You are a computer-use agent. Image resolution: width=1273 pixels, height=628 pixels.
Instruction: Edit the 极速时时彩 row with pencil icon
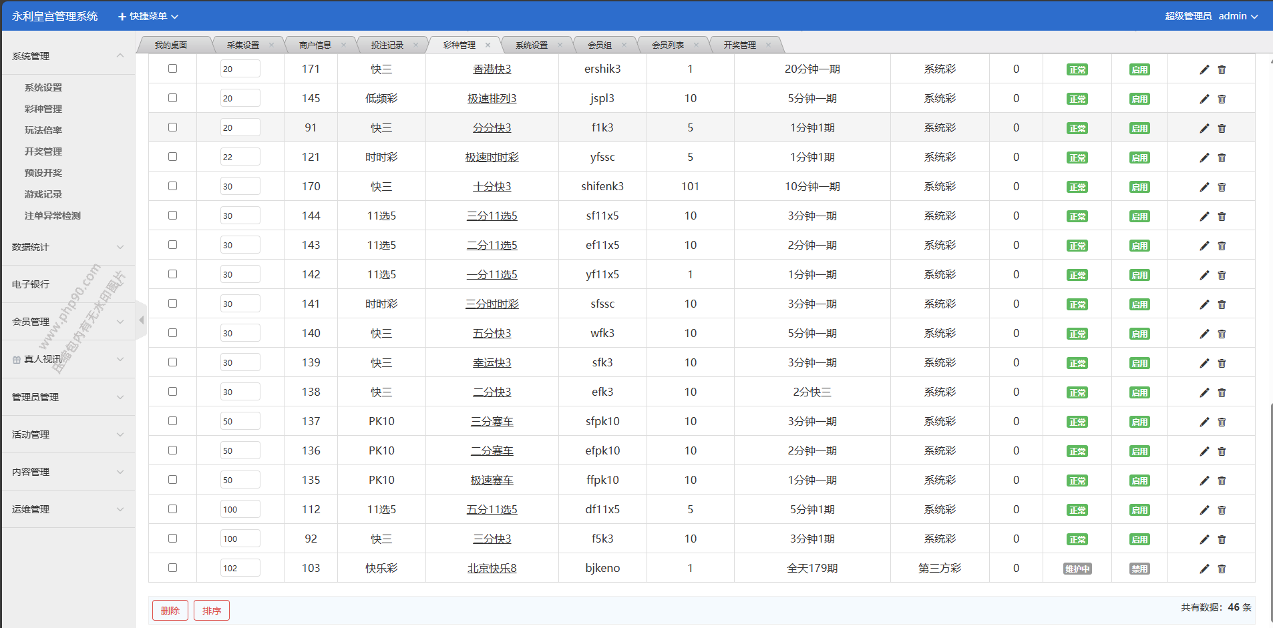(x=1204, y=158)
